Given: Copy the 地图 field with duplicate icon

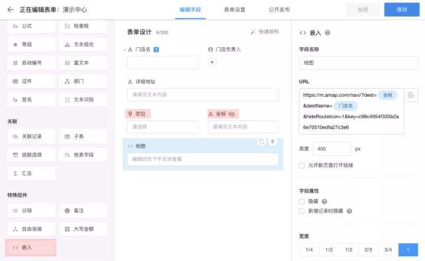Looking at the screenshot, I should [261, 141].
